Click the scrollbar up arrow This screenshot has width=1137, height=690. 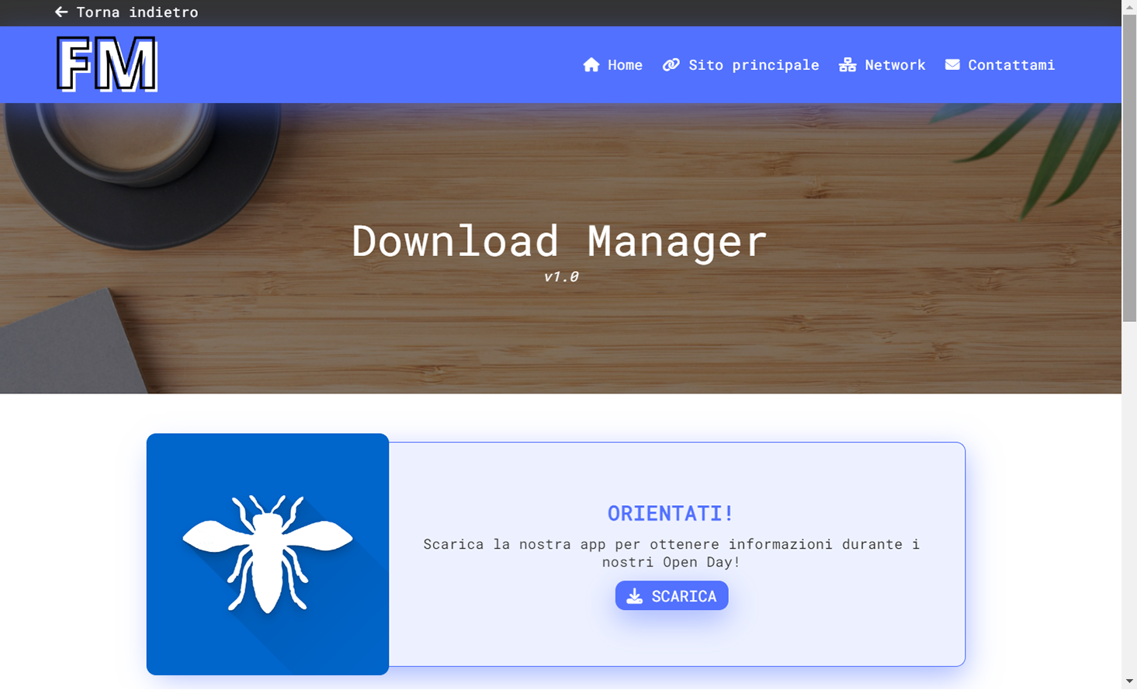(1129, 7)
